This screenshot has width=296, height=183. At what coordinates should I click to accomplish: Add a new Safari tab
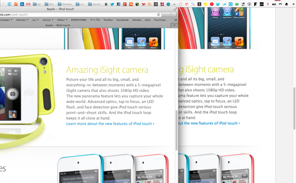click(174, 25)
